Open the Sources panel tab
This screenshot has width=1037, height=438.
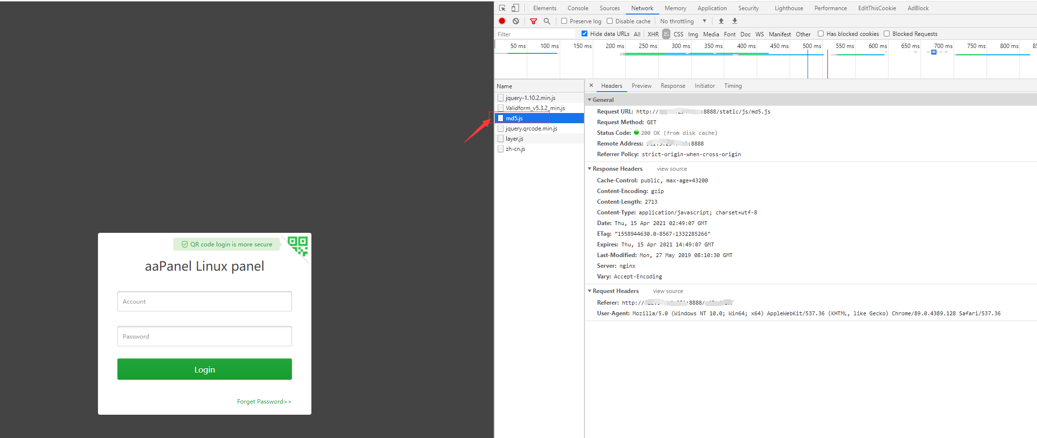click(x=610, y=8)
